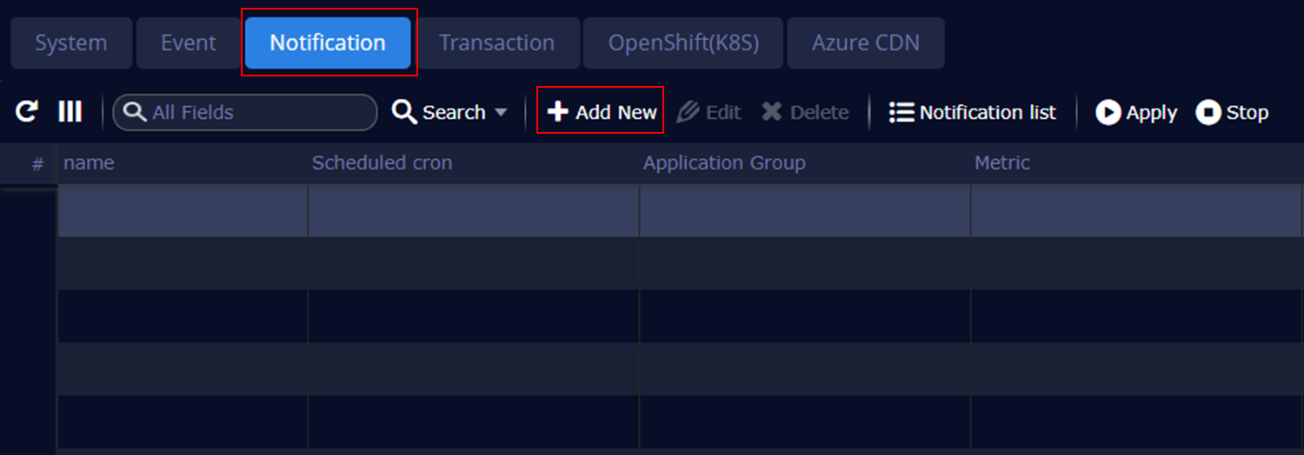This screenshot has width=1304, height=455.
Task: Open the Transaction tab
Action: (496, 43)
